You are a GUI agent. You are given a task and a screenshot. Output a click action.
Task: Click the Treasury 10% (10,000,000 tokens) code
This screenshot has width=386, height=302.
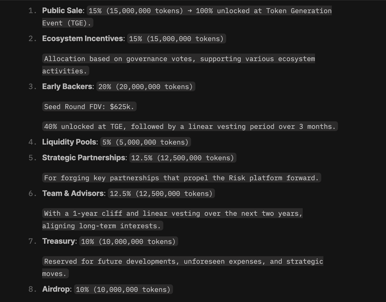128,242
